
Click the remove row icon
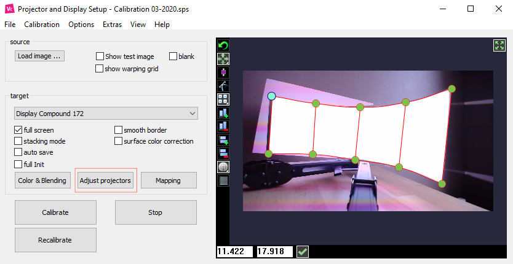point(223,153)
